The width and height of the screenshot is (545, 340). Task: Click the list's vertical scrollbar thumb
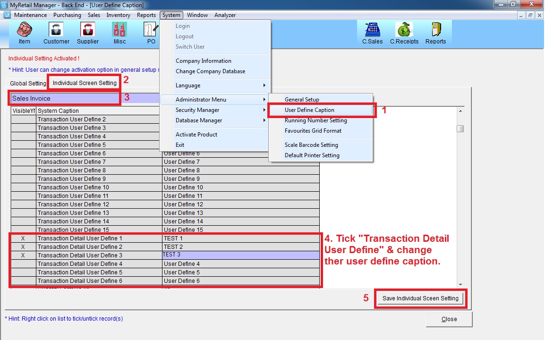click(460, 129)
